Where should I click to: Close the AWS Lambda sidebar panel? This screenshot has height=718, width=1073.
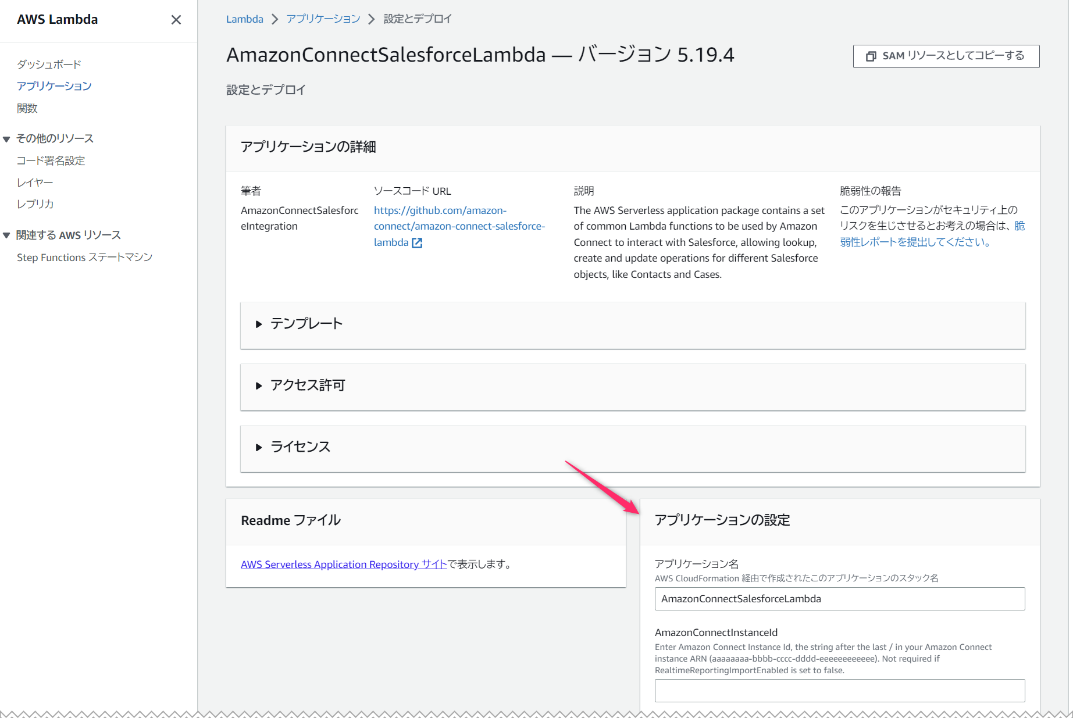point(176,20)
